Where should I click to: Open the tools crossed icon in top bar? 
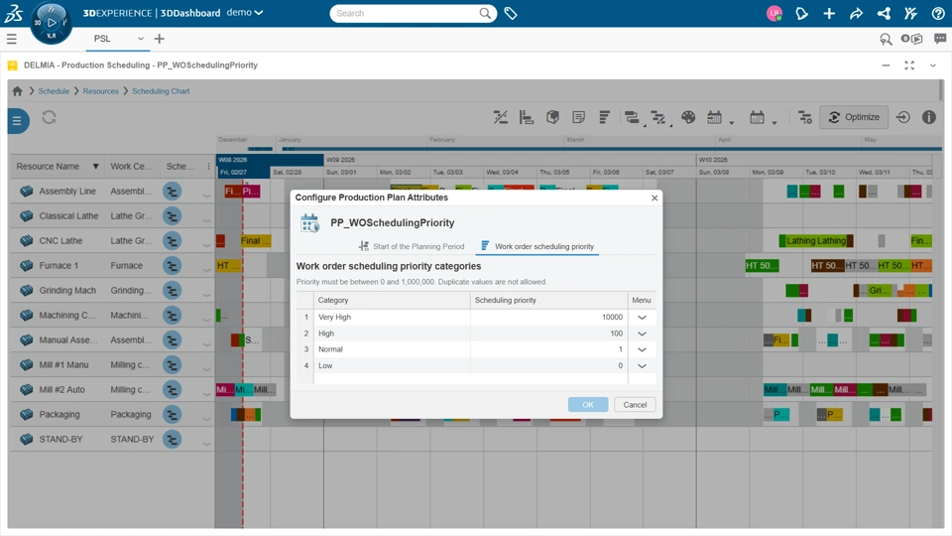coord(910,13)
